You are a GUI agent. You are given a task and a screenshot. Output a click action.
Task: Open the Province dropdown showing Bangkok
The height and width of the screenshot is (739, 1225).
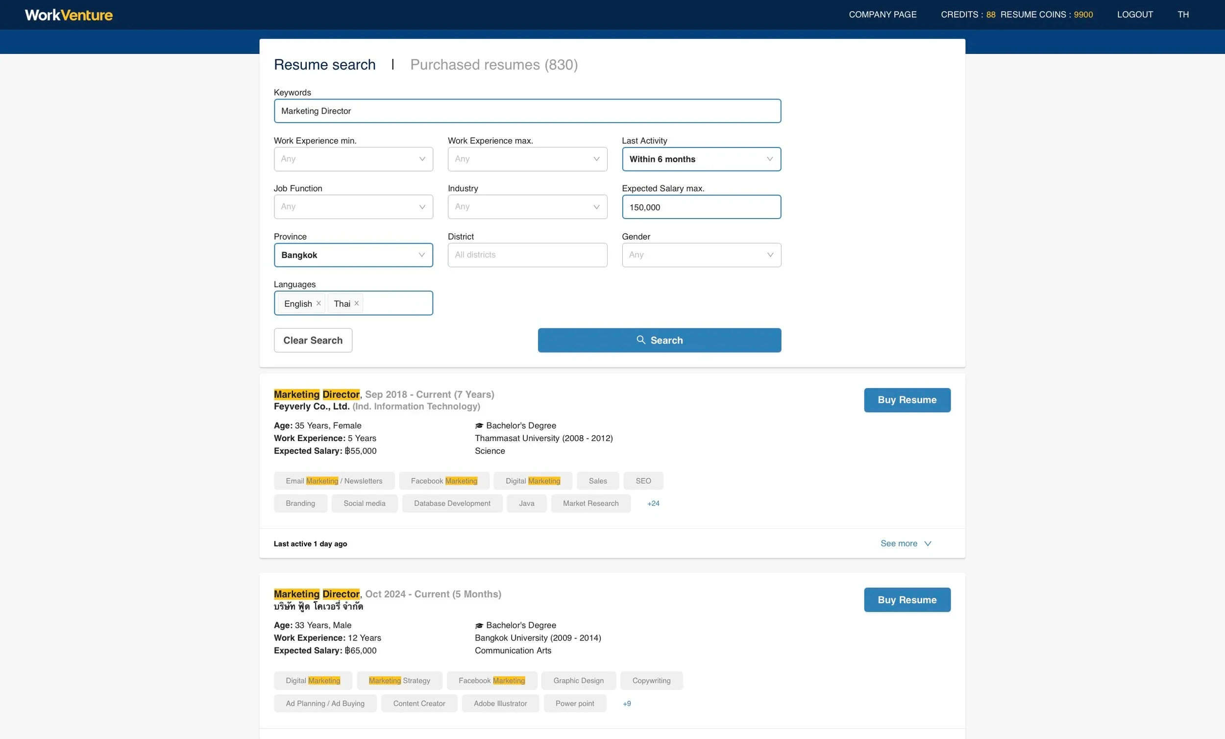(353, 255)
